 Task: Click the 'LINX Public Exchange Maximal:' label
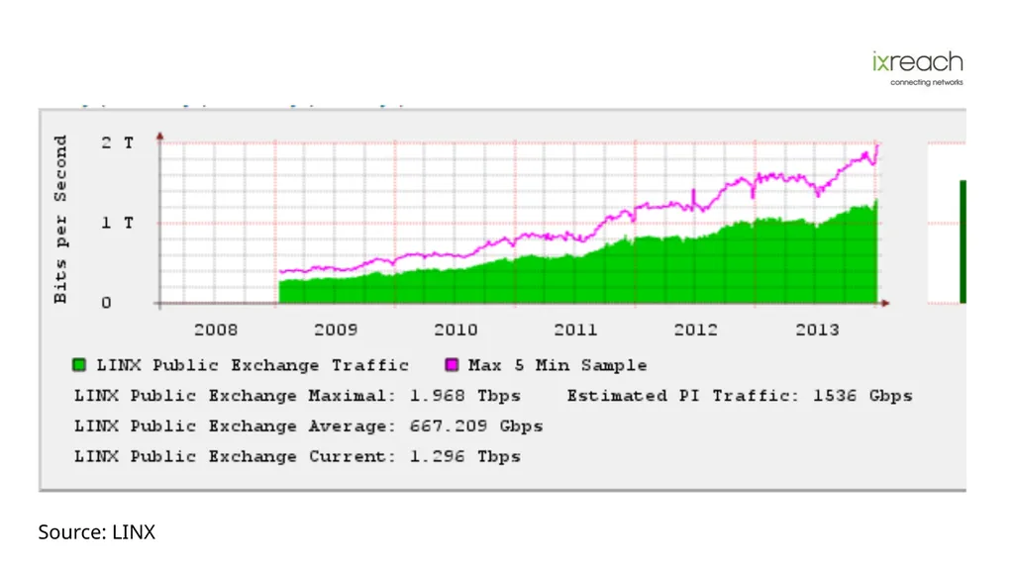[x=235, y=396]
